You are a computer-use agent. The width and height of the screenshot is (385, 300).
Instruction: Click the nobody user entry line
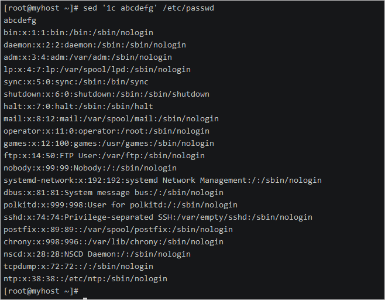click(x=90, y=168)
